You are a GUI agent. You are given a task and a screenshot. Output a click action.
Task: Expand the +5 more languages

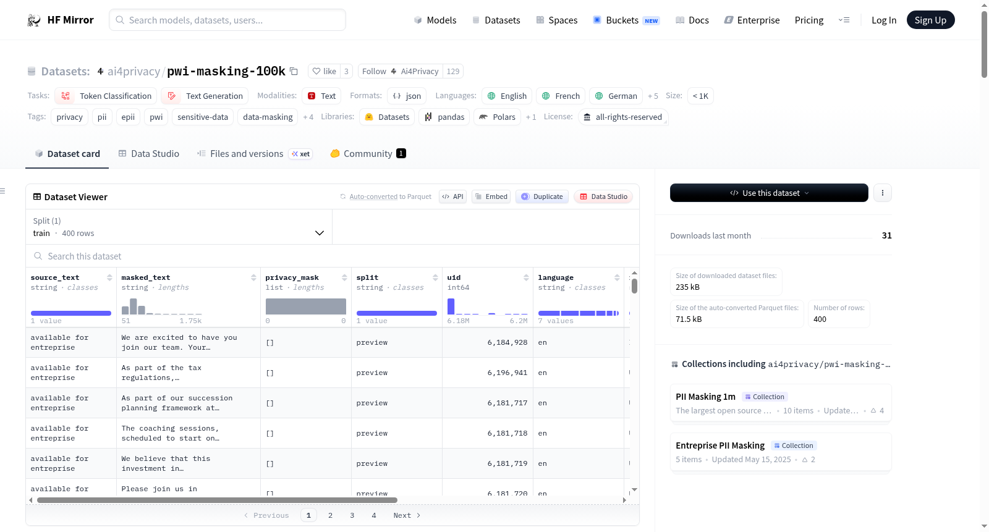tap(653, 96)
